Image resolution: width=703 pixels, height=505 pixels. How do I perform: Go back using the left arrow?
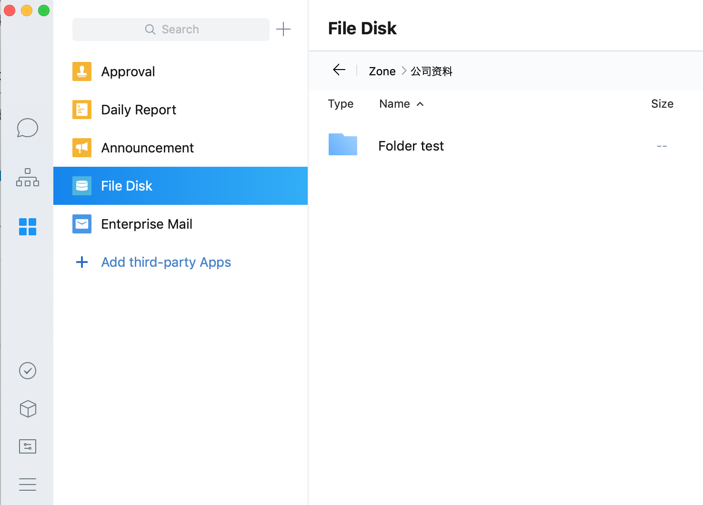339,70
